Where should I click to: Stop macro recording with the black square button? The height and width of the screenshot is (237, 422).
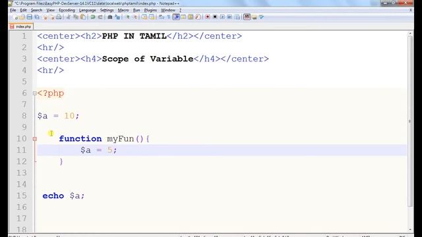[x=215, y=17]
